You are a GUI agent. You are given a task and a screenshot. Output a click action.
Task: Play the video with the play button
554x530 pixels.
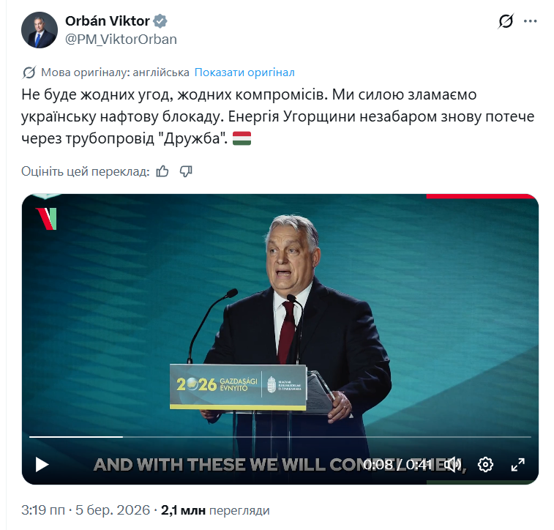pyautogui.click(x=42, y=465)
